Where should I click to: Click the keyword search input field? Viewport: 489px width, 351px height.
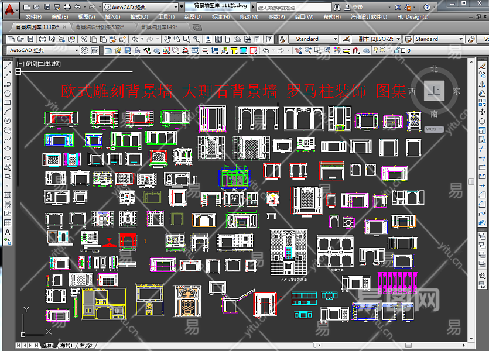296,7
